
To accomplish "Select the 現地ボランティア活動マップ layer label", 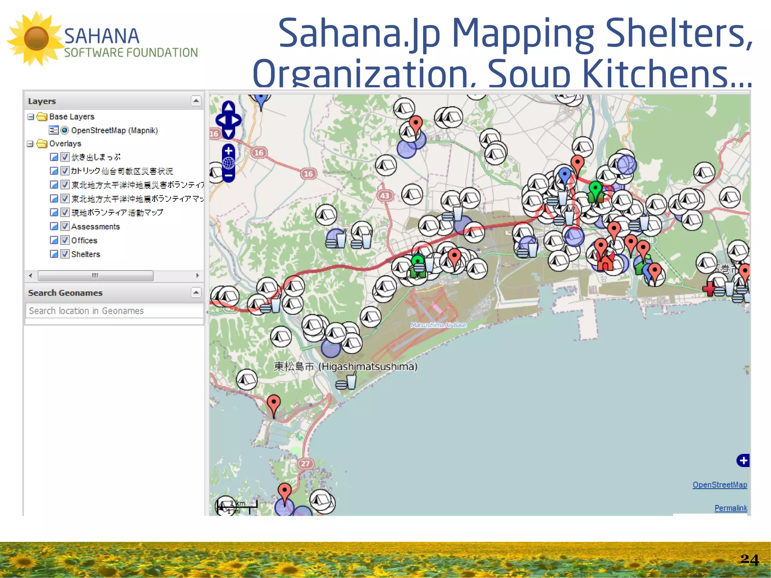I will pyautogui.click(x=117, y=212).
